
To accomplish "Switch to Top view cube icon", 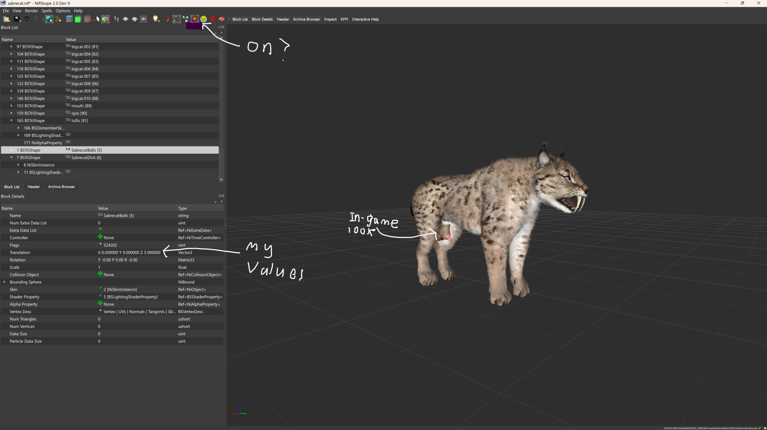I will [x=69, y=19].
